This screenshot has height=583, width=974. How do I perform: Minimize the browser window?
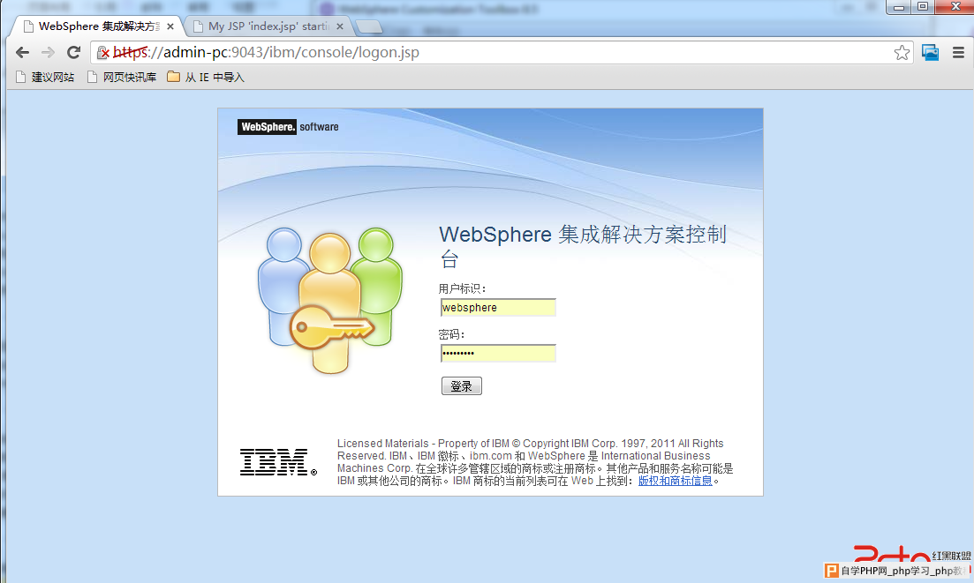pos(898,7)
